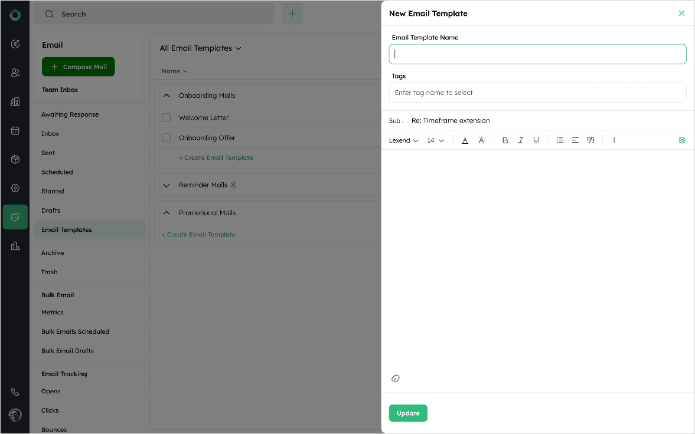Select the Onboarding Offer checkbox

pos(167,138)
